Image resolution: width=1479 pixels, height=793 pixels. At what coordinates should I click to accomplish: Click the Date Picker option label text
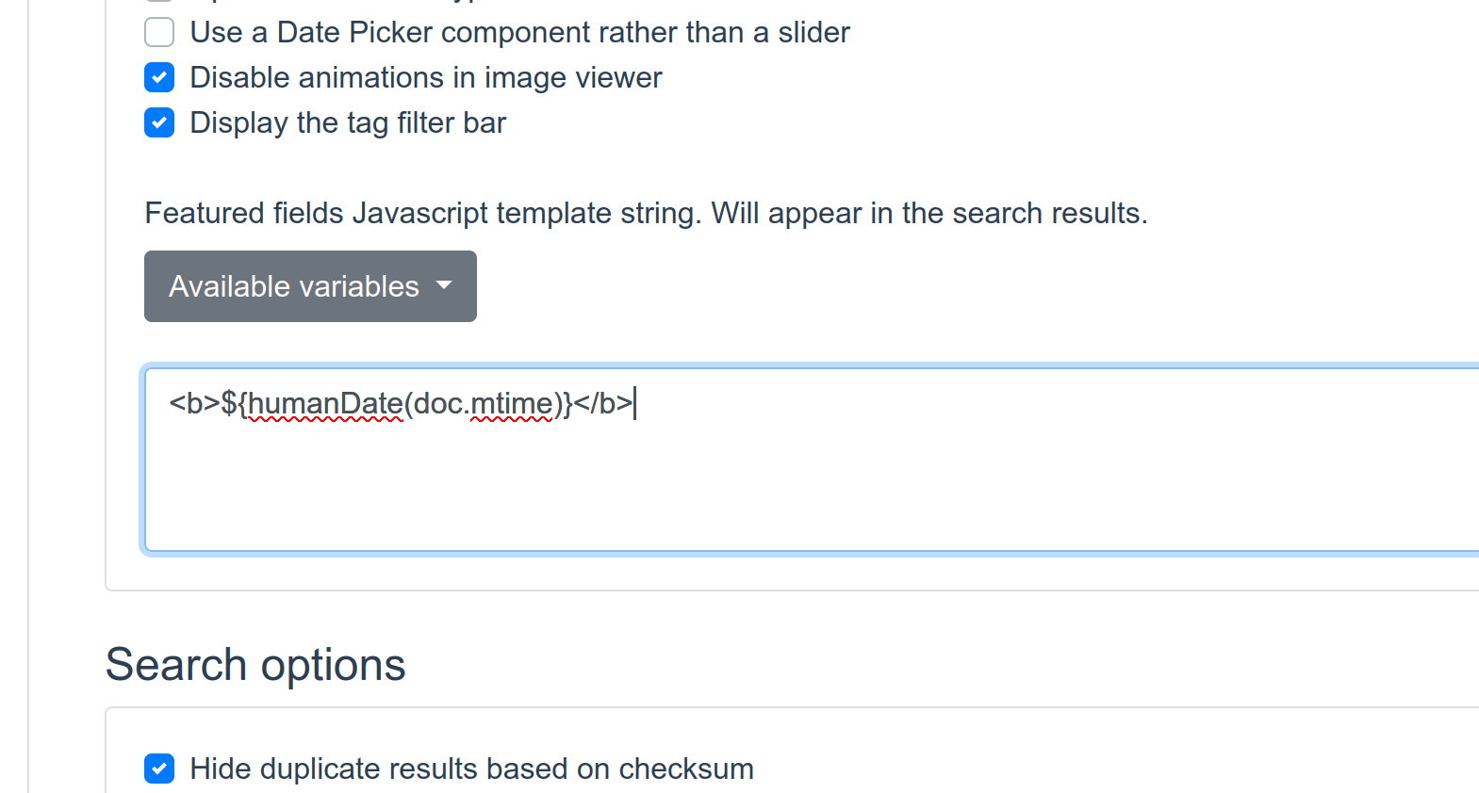(519, 31)
